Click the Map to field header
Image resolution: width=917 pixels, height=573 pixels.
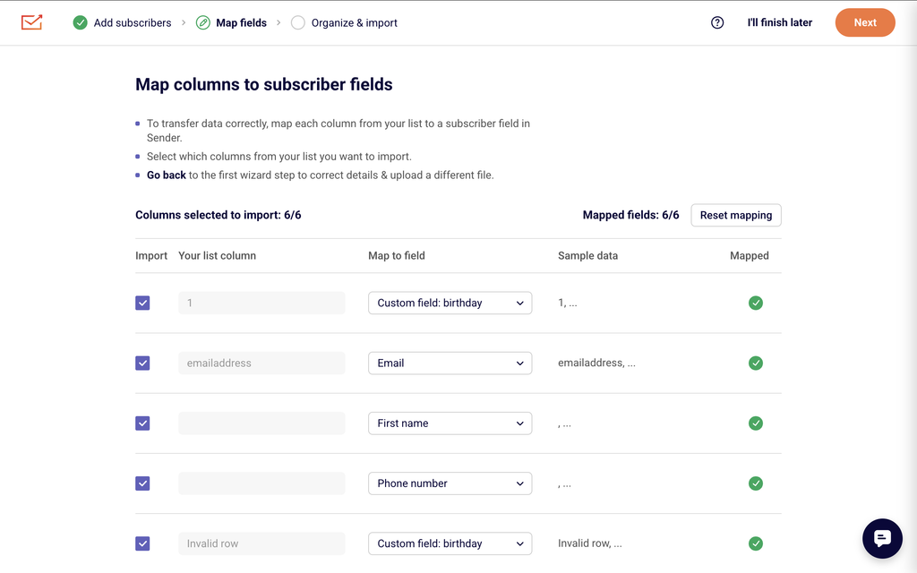[x=397, y=255]
